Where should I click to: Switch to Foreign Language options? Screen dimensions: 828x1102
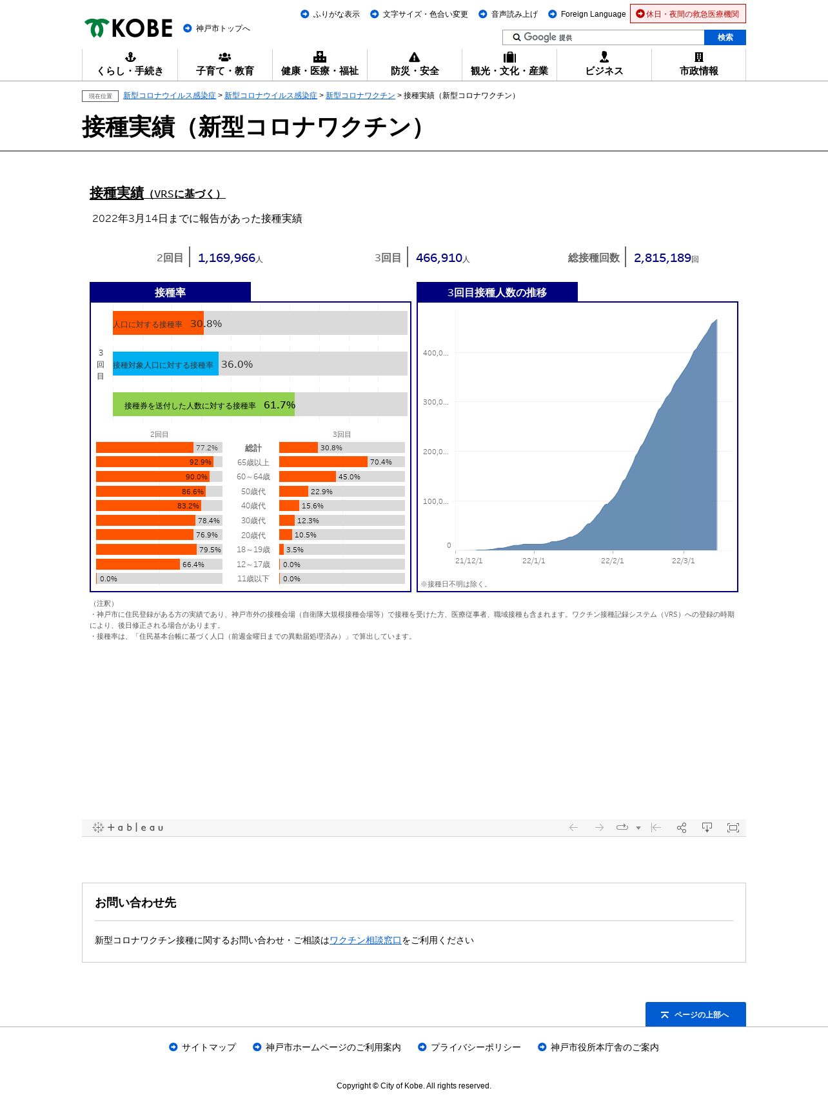[587, 14]
